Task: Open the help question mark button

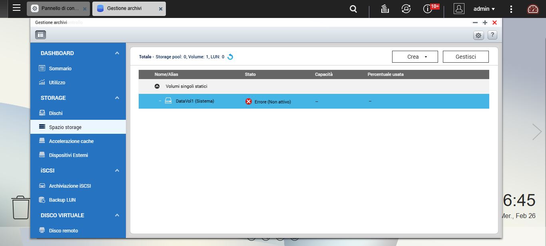Action: (x=492, y=35)
